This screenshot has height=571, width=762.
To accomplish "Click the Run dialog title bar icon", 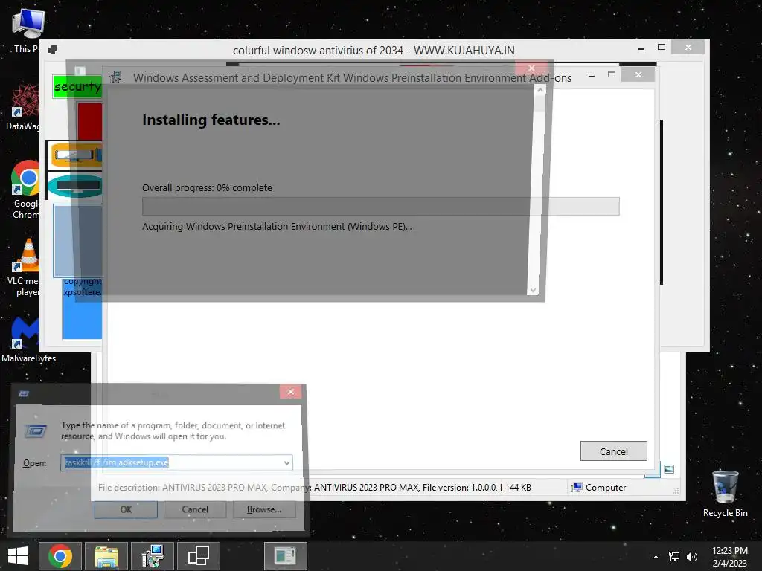I will click(x=24, y=393).
